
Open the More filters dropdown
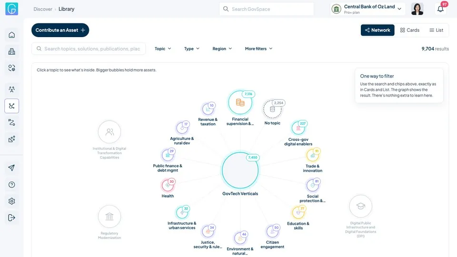[258, 49]
